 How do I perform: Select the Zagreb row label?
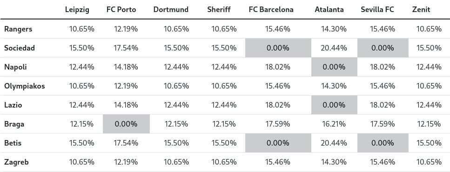click(16, 162)
